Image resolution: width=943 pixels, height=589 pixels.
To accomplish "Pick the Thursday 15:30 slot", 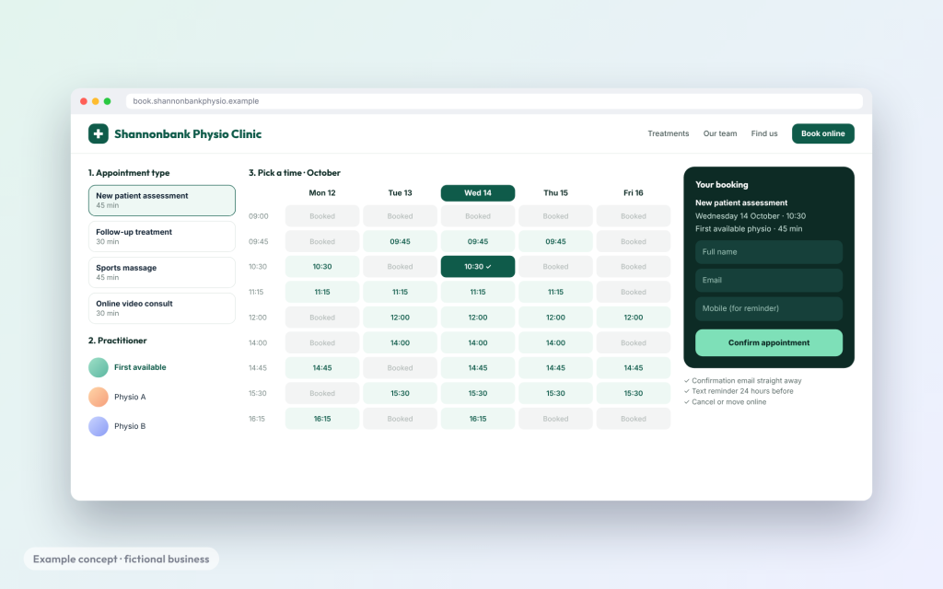I will (x=555, y=393).
